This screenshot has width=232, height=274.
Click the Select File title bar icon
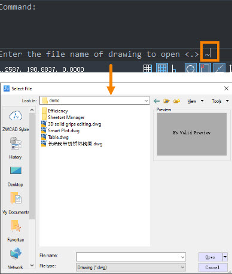[7, 89]
